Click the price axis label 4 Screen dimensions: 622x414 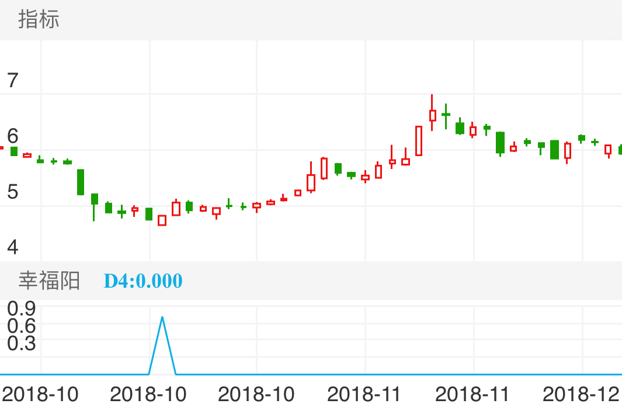click(x=12, y=247)
